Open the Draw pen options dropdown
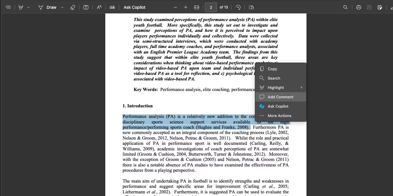 [x=62, y=7]
